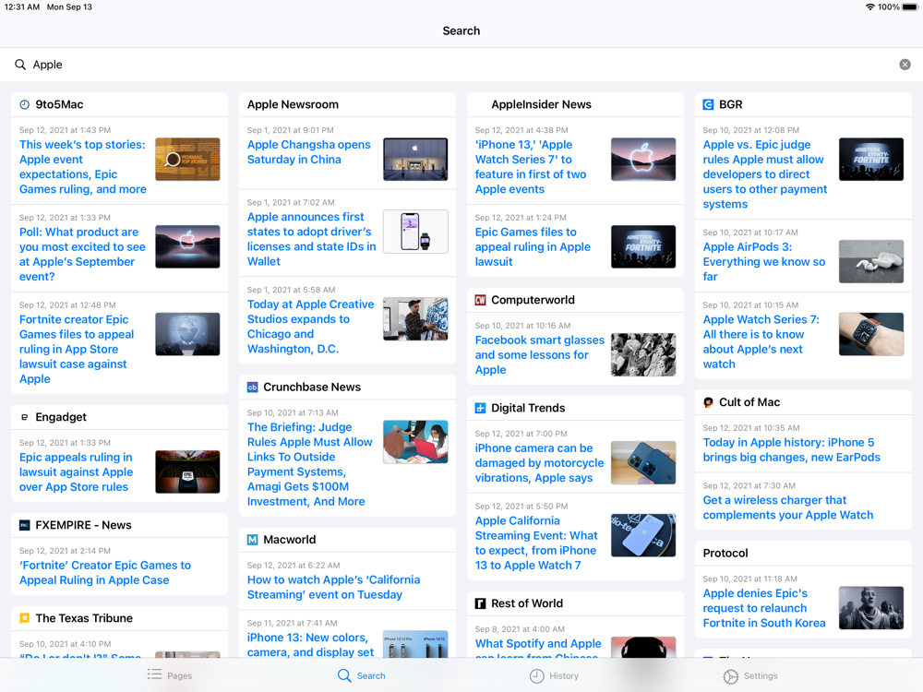Screen dimensions: 923x692
Task: Switch to the Pages tab
Action: click(x=170, y=675)
